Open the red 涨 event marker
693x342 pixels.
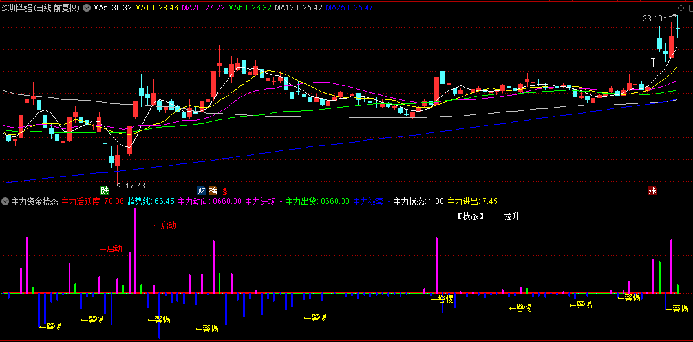tap(652, 190)
